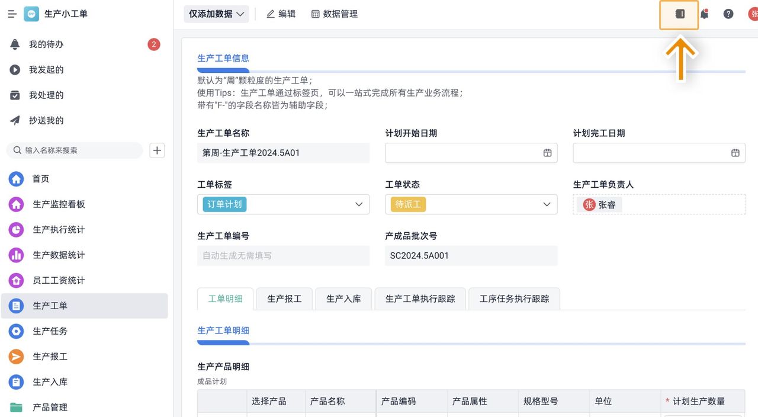Switch to the 生产入库 tab

tap(343, 299)
